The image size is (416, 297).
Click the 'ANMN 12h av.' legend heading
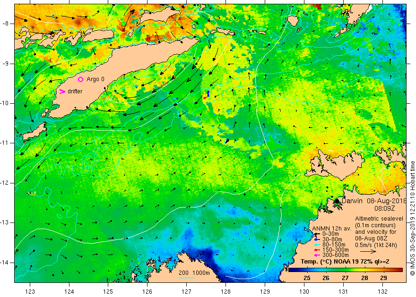click(332, 229)
